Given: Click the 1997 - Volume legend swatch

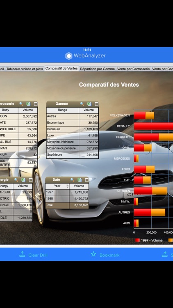Looking at the screenshot, I should click(137, 240).
